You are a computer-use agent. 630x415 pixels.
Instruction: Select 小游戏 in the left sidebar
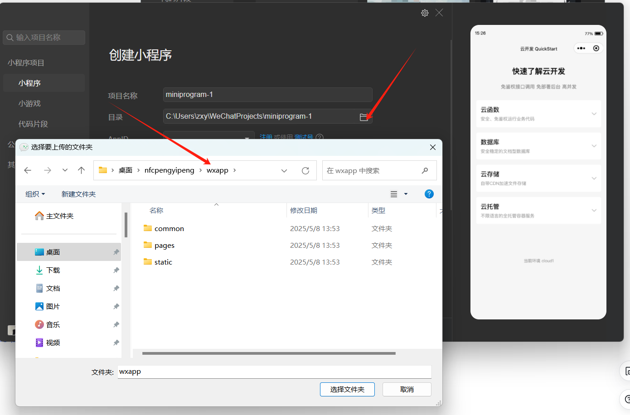29,103
